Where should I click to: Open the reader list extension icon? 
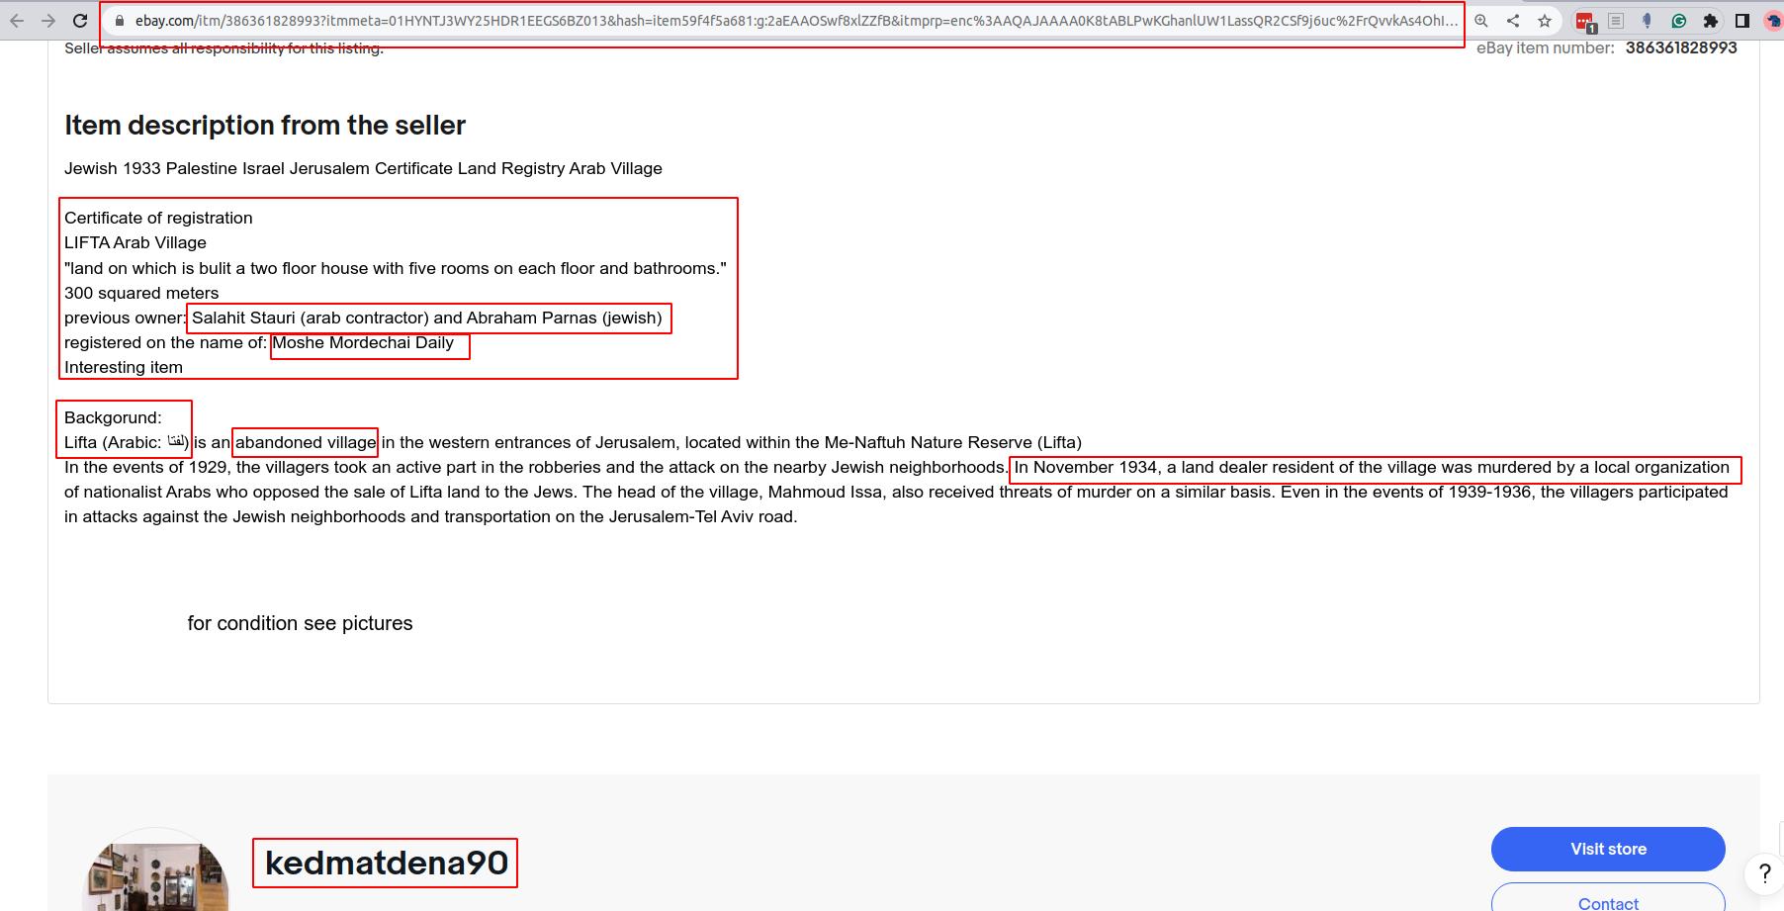pyautogui.click(x=1616, y=21)
